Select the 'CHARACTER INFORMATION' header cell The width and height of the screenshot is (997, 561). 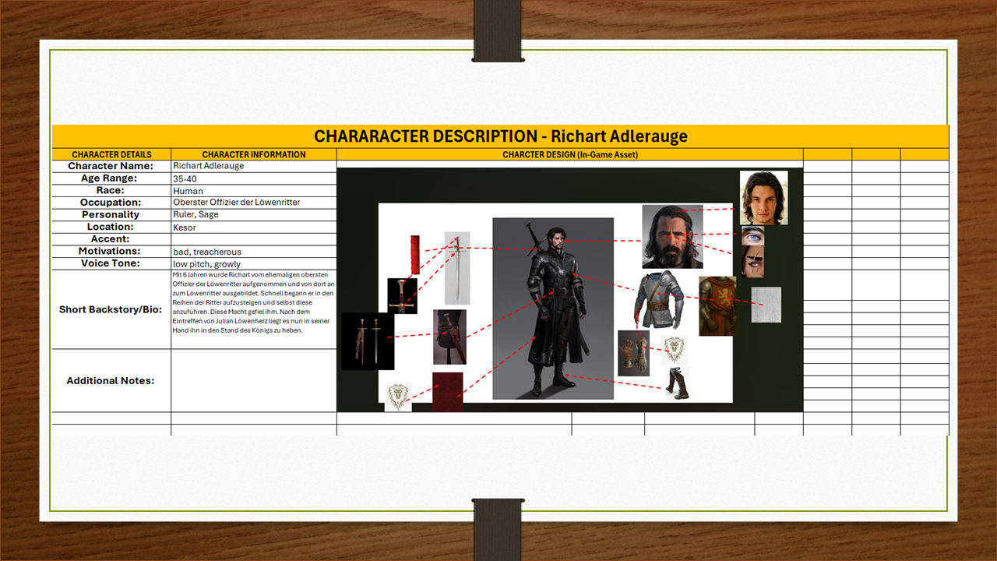[254, 154]
